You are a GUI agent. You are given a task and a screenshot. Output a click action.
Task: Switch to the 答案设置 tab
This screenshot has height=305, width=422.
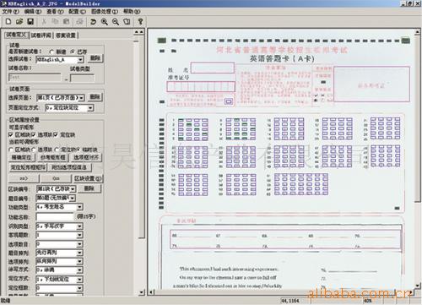coord(66,35)
